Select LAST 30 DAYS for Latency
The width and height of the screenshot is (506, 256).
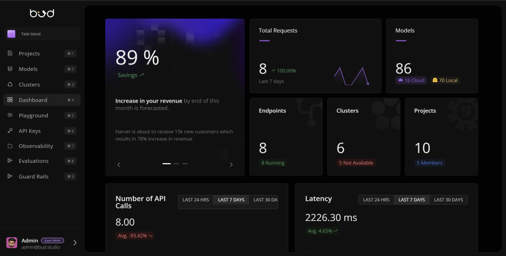click(x=448, y=200)
